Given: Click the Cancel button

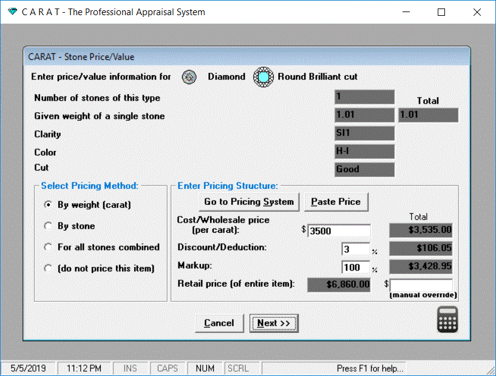Looking at the screenshot, I should pos(219,323).
